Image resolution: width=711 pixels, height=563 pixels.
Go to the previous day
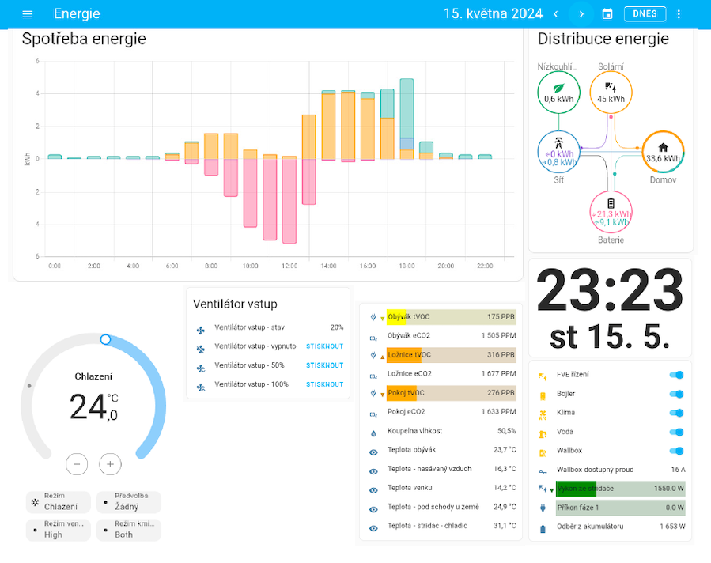click(556, 14)
